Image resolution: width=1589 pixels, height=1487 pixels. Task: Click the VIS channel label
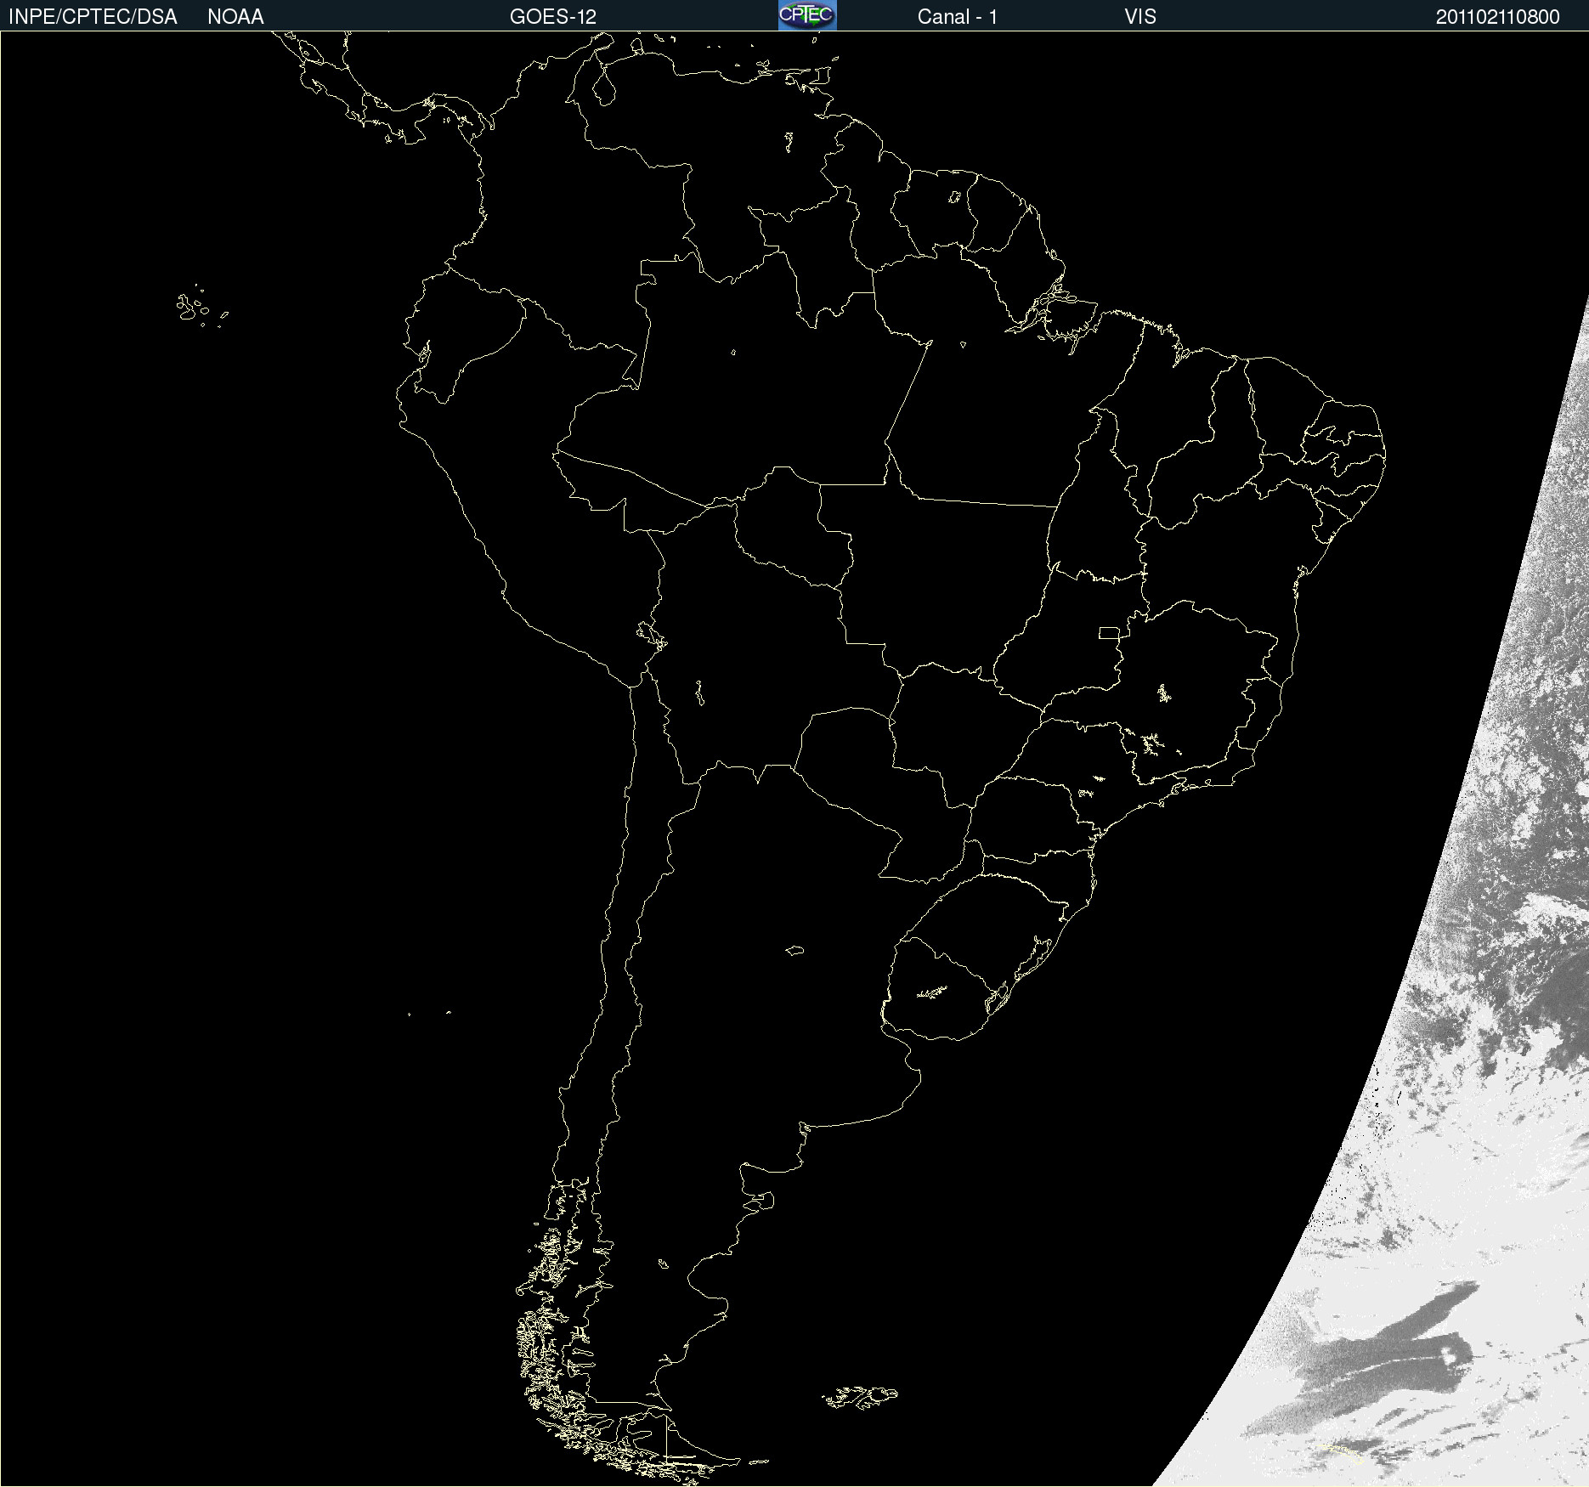click(1140, 17)
